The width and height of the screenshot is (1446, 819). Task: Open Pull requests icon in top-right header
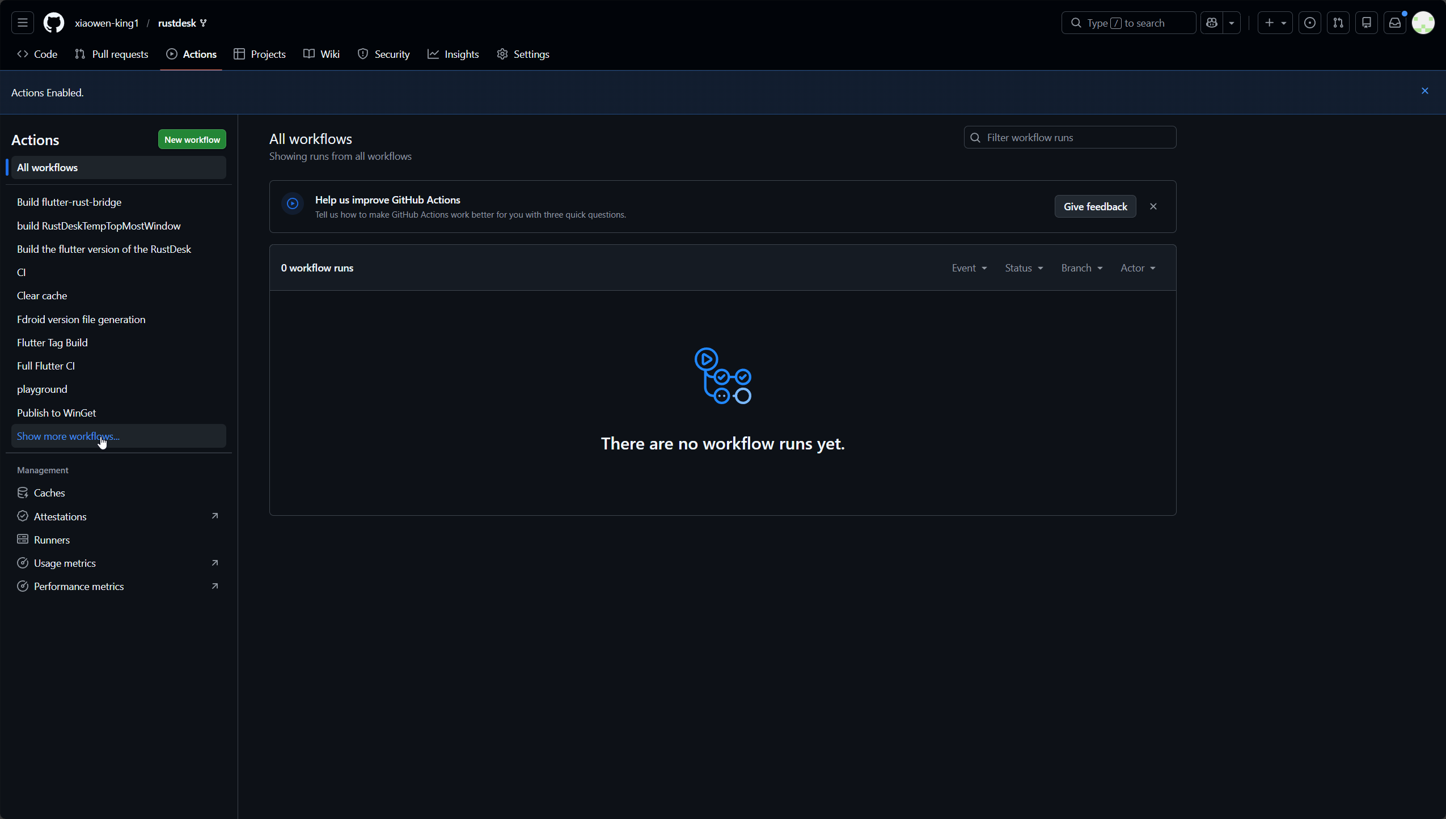coord(1338,23)
